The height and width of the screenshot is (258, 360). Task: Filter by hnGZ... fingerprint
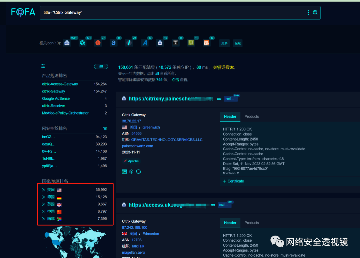[x=48, y=137]
